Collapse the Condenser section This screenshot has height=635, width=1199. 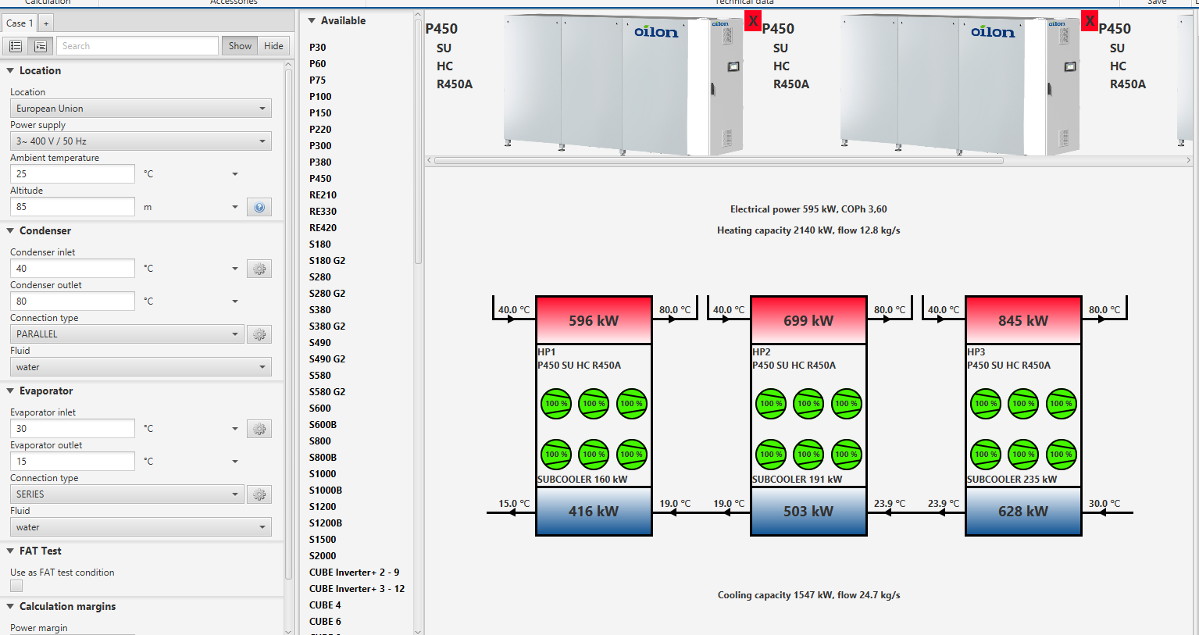pyautogui.click(x=10, y=230)
